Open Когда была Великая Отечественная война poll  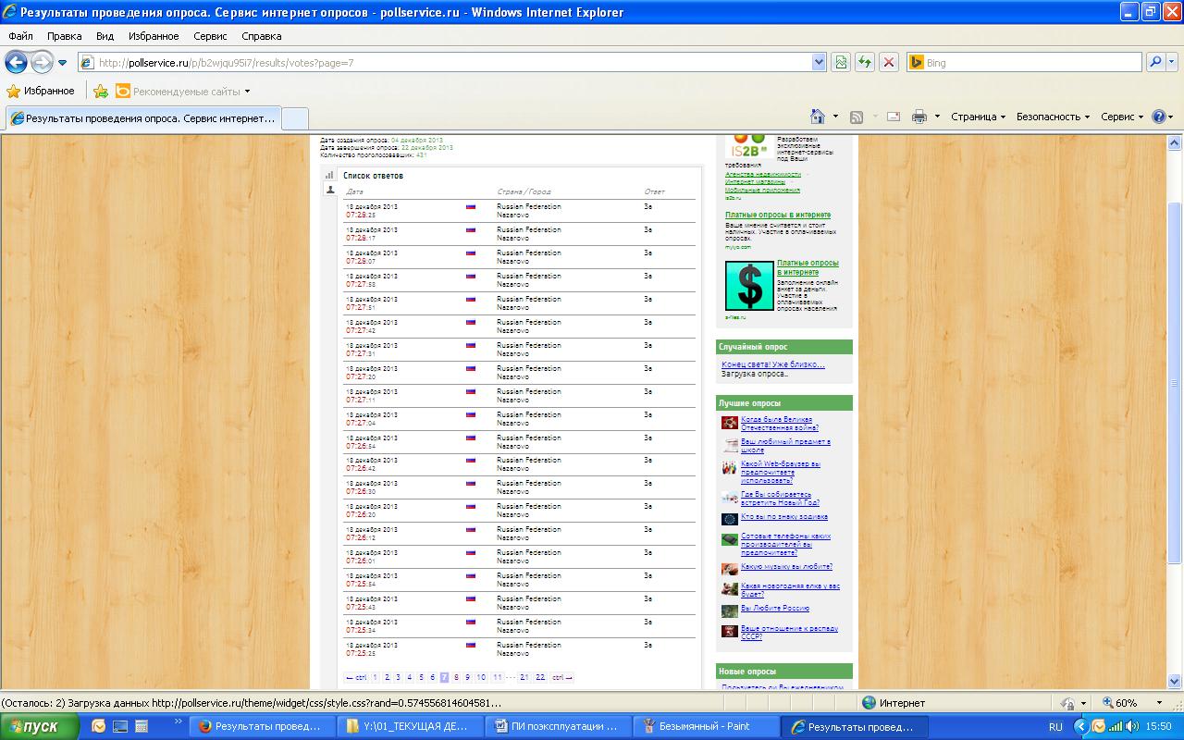coord(780,424)
